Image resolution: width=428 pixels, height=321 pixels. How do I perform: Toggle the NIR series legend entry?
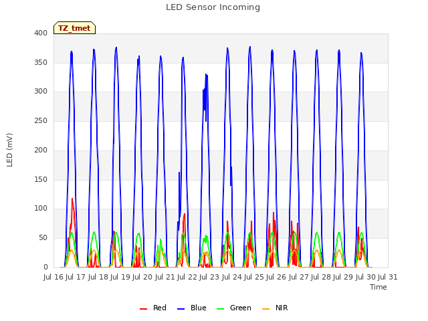coord(275,308)
